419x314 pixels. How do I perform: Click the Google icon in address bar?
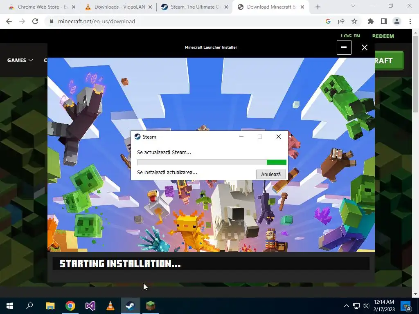[x=328, y=21]
